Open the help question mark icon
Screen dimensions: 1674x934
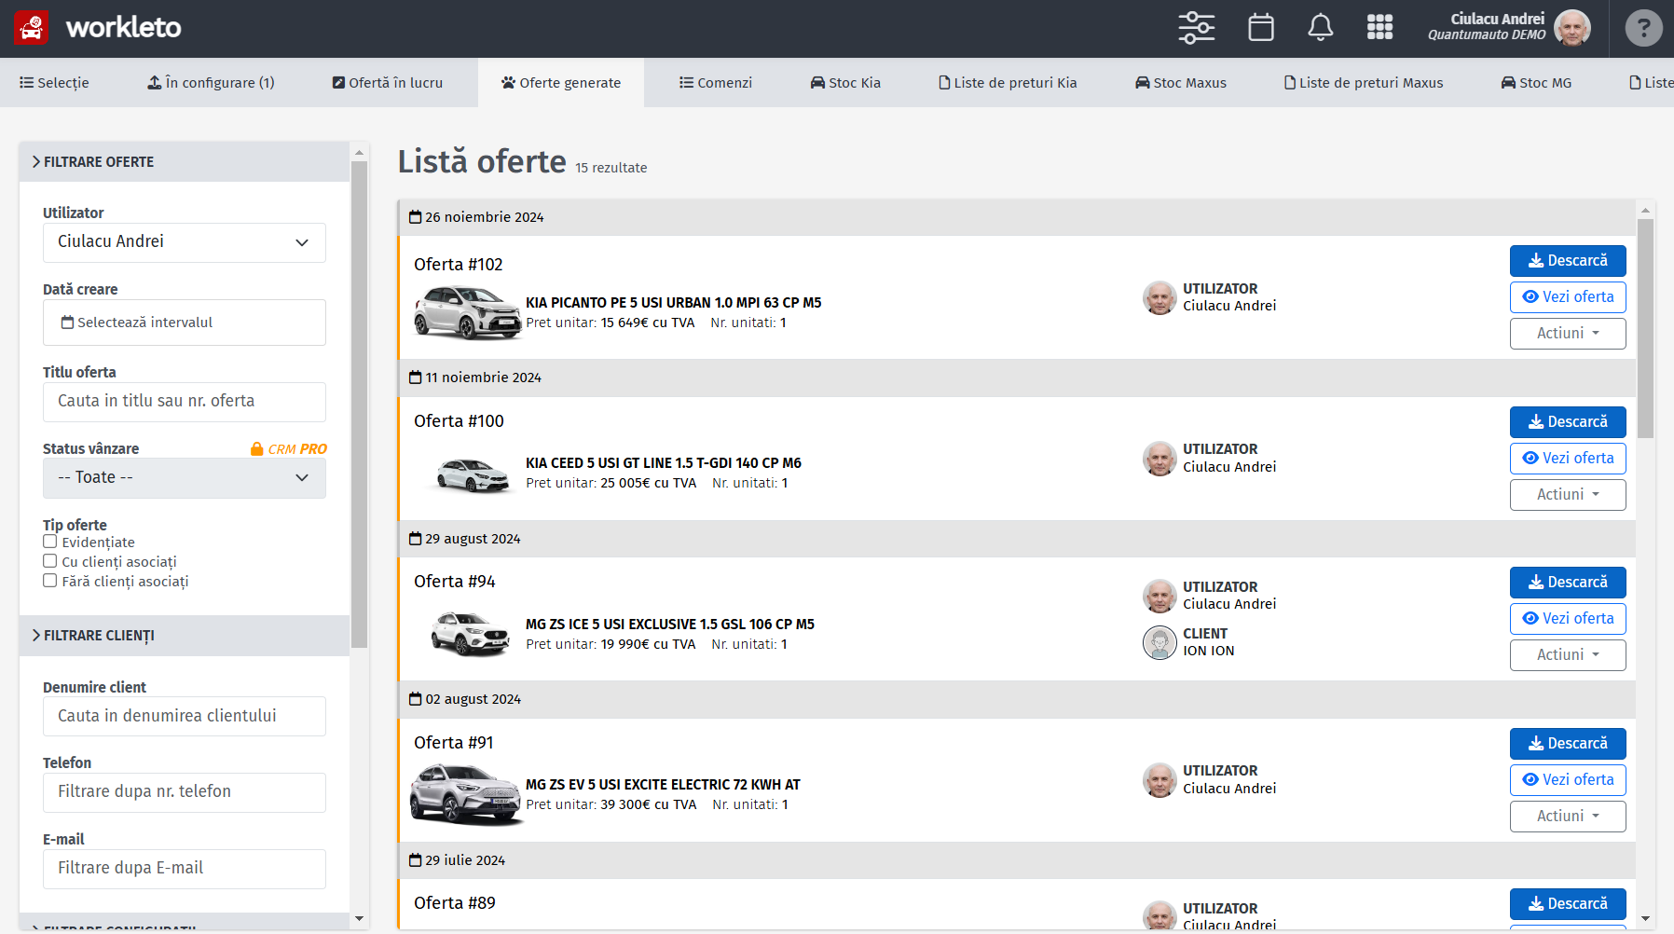[x=1643, y=28]
